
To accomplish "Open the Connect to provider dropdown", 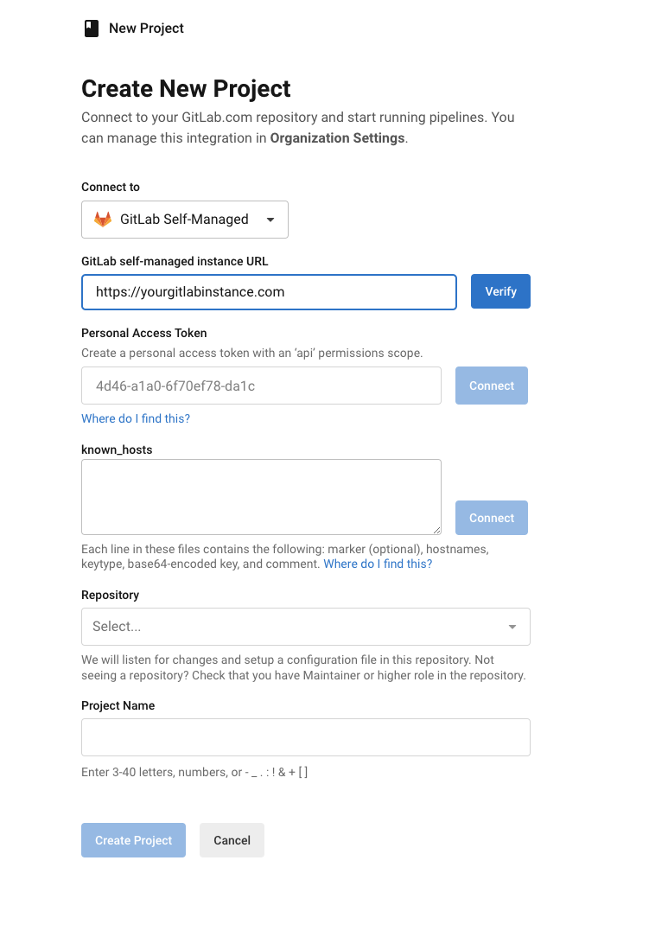I will coord(184,220).
